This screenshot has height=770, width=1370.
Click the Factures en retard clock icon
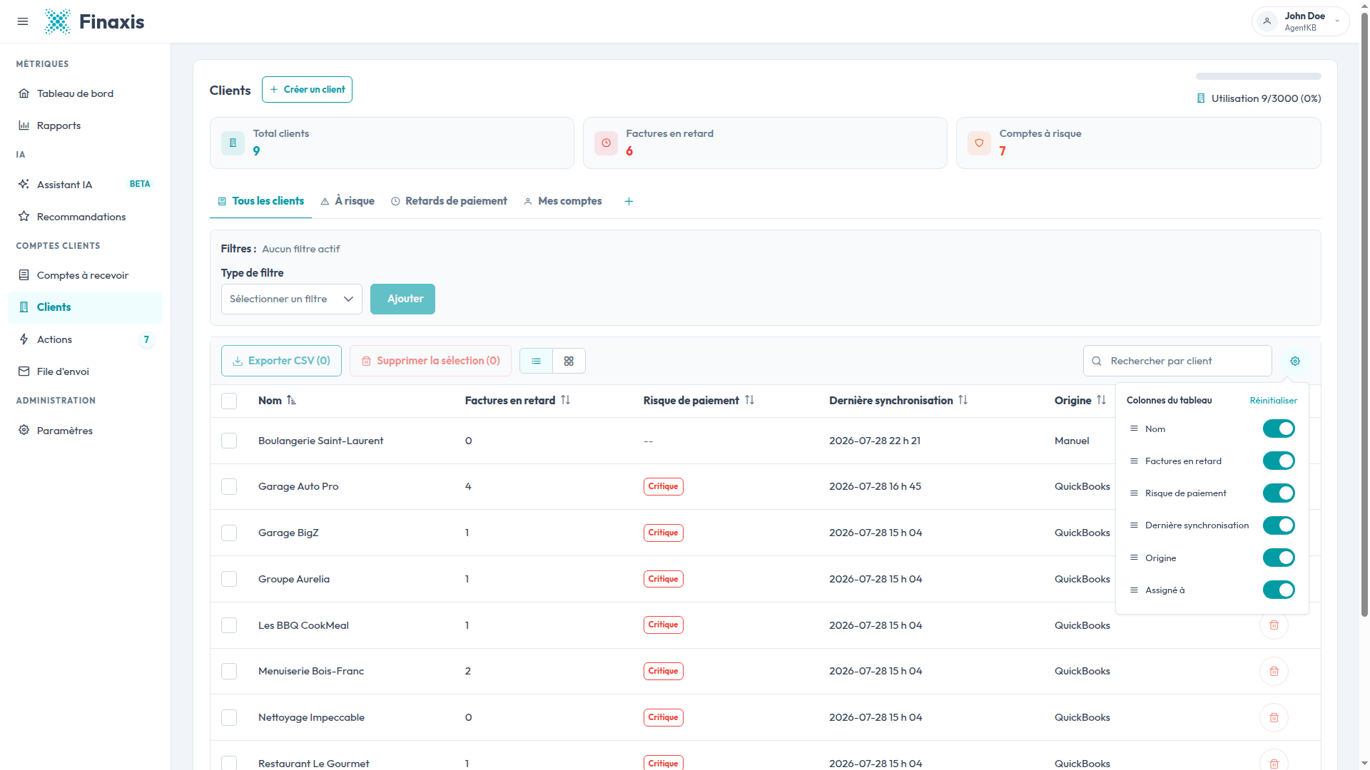click(606, 143)
